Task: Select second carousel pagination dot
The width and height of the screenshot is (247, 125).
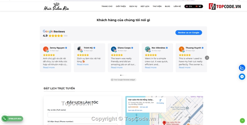Action: click(x=122, y=75)
